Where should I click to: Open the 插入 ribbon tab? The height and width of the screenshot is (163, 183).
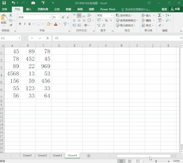[29, 9]
